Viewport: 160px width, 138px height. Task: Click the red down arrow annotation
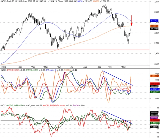pos(131,20)
